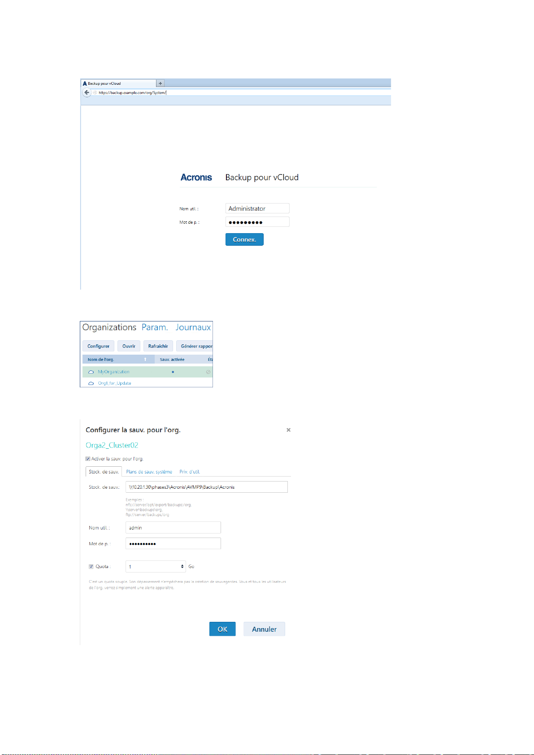Confirm the dialog with OK
The width and height of the screenshot is (534, 755).
[x=222, y=629]
